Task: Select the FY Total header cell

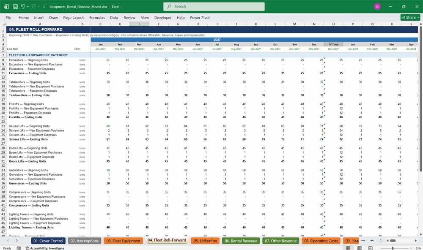Action: 333,44
